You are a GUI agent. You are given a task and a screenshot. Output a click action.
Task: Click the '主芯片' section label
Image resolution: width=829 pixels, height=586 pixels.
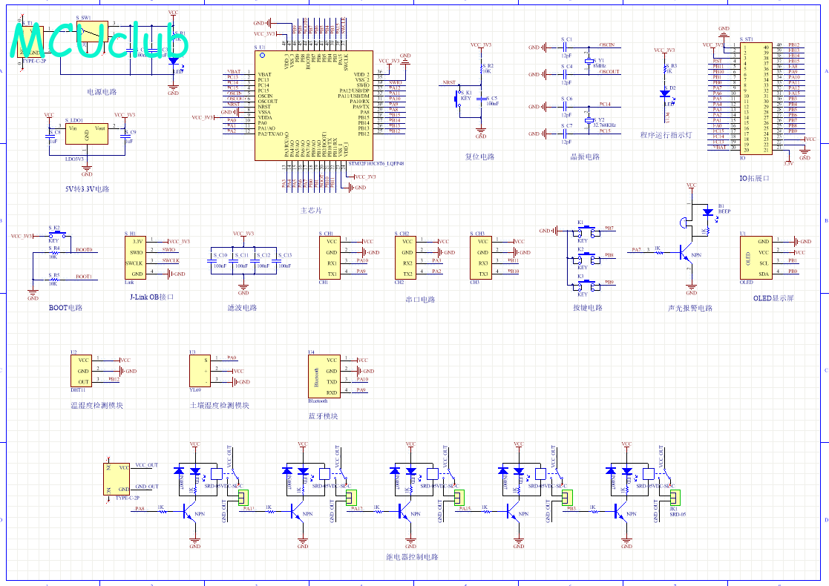(x=312, y=211)
